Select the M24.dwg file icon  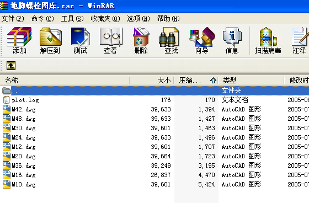(7, 137)
